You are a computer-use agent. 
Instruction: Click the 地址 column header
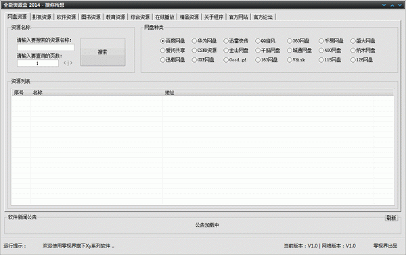coord(268,92)
